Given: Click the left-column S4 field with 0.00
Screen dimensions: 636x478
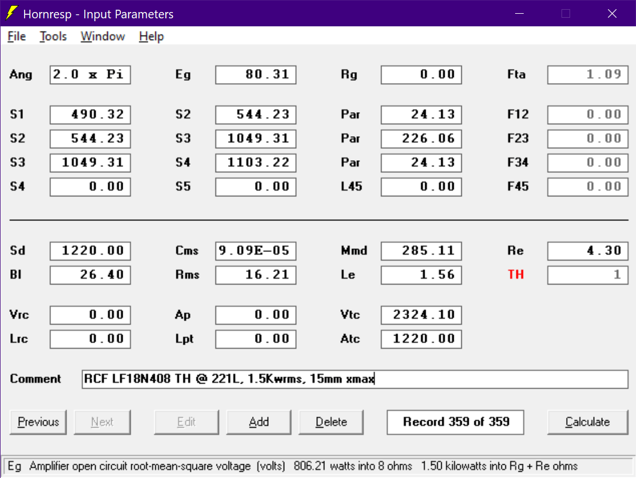Looking at the screenshot, I should (x=91, y=187).
